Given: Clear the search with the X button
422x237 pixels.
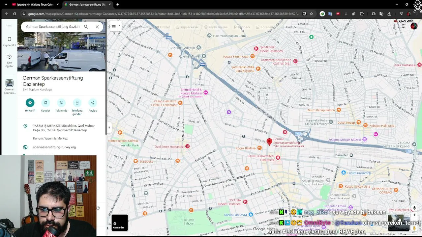Looking at the screenshot, I should pyautogui.click(x=97, y=27).
